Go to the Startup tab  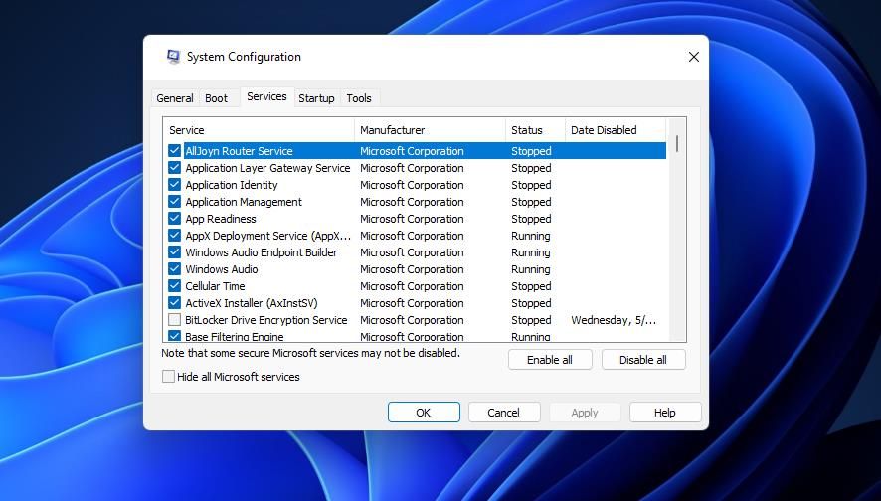(x=316, y=98)
